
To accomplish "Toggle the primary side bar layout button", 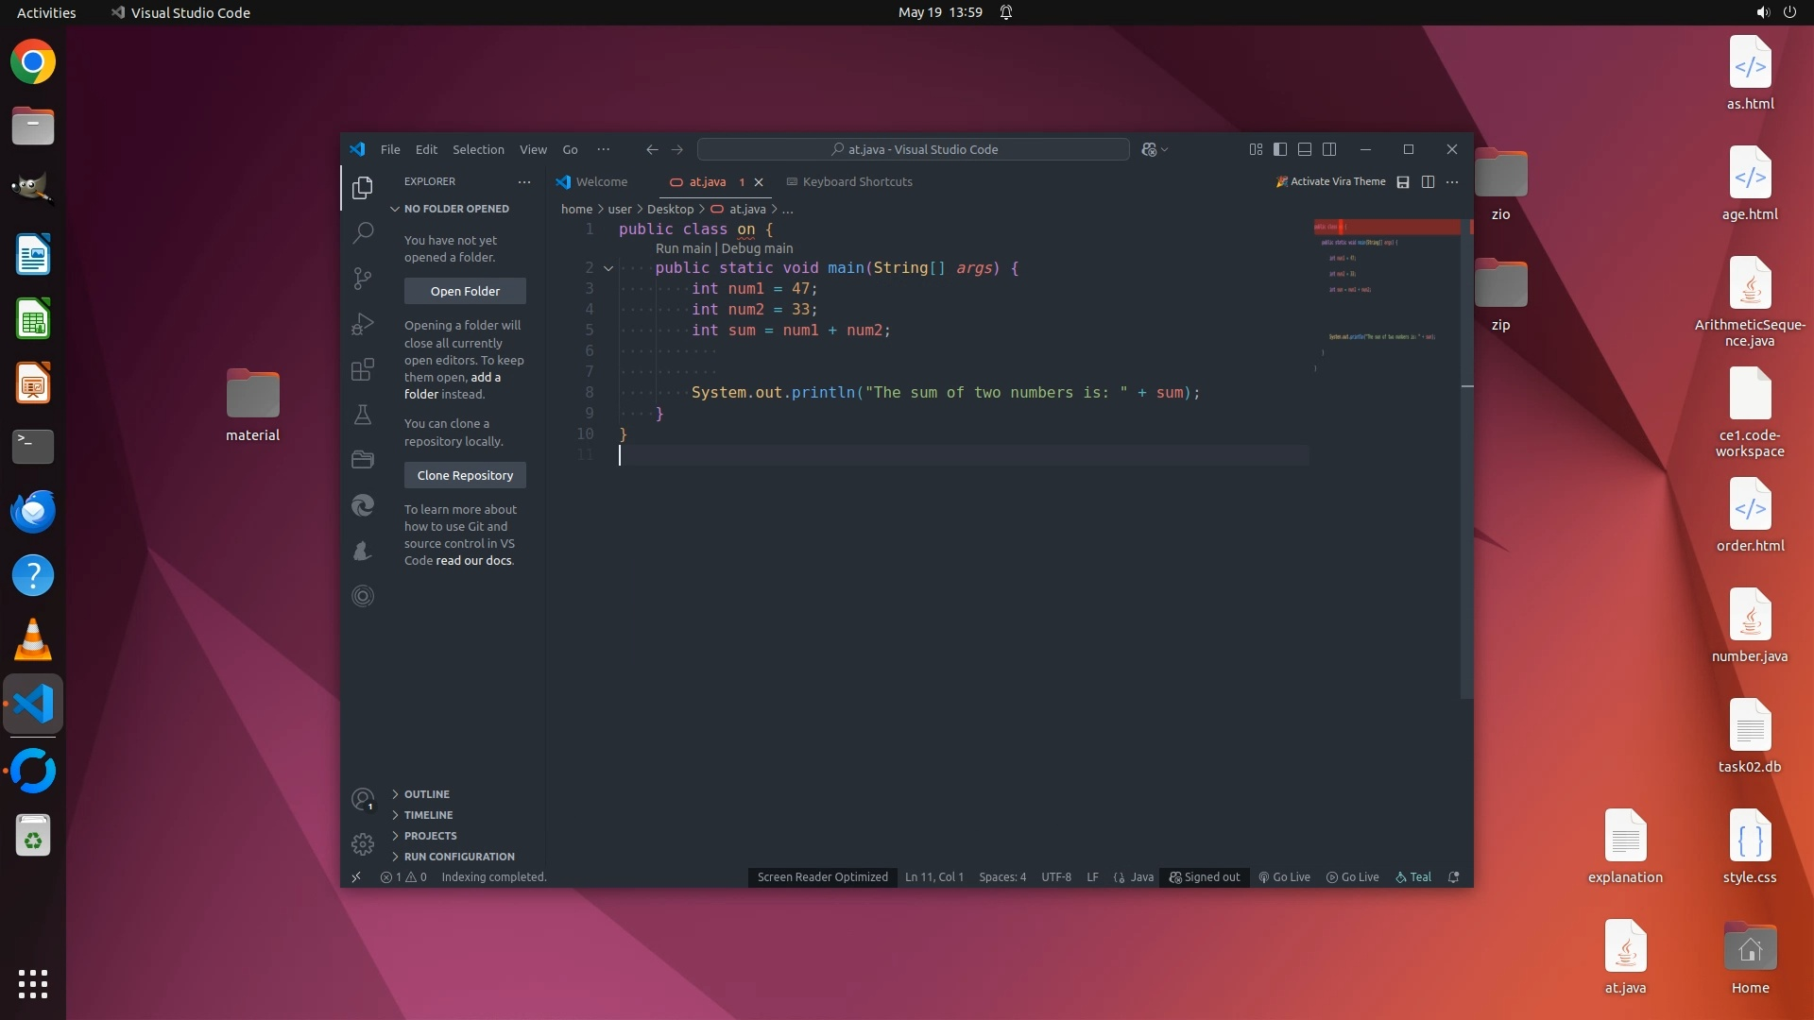I will [1280, 149].
